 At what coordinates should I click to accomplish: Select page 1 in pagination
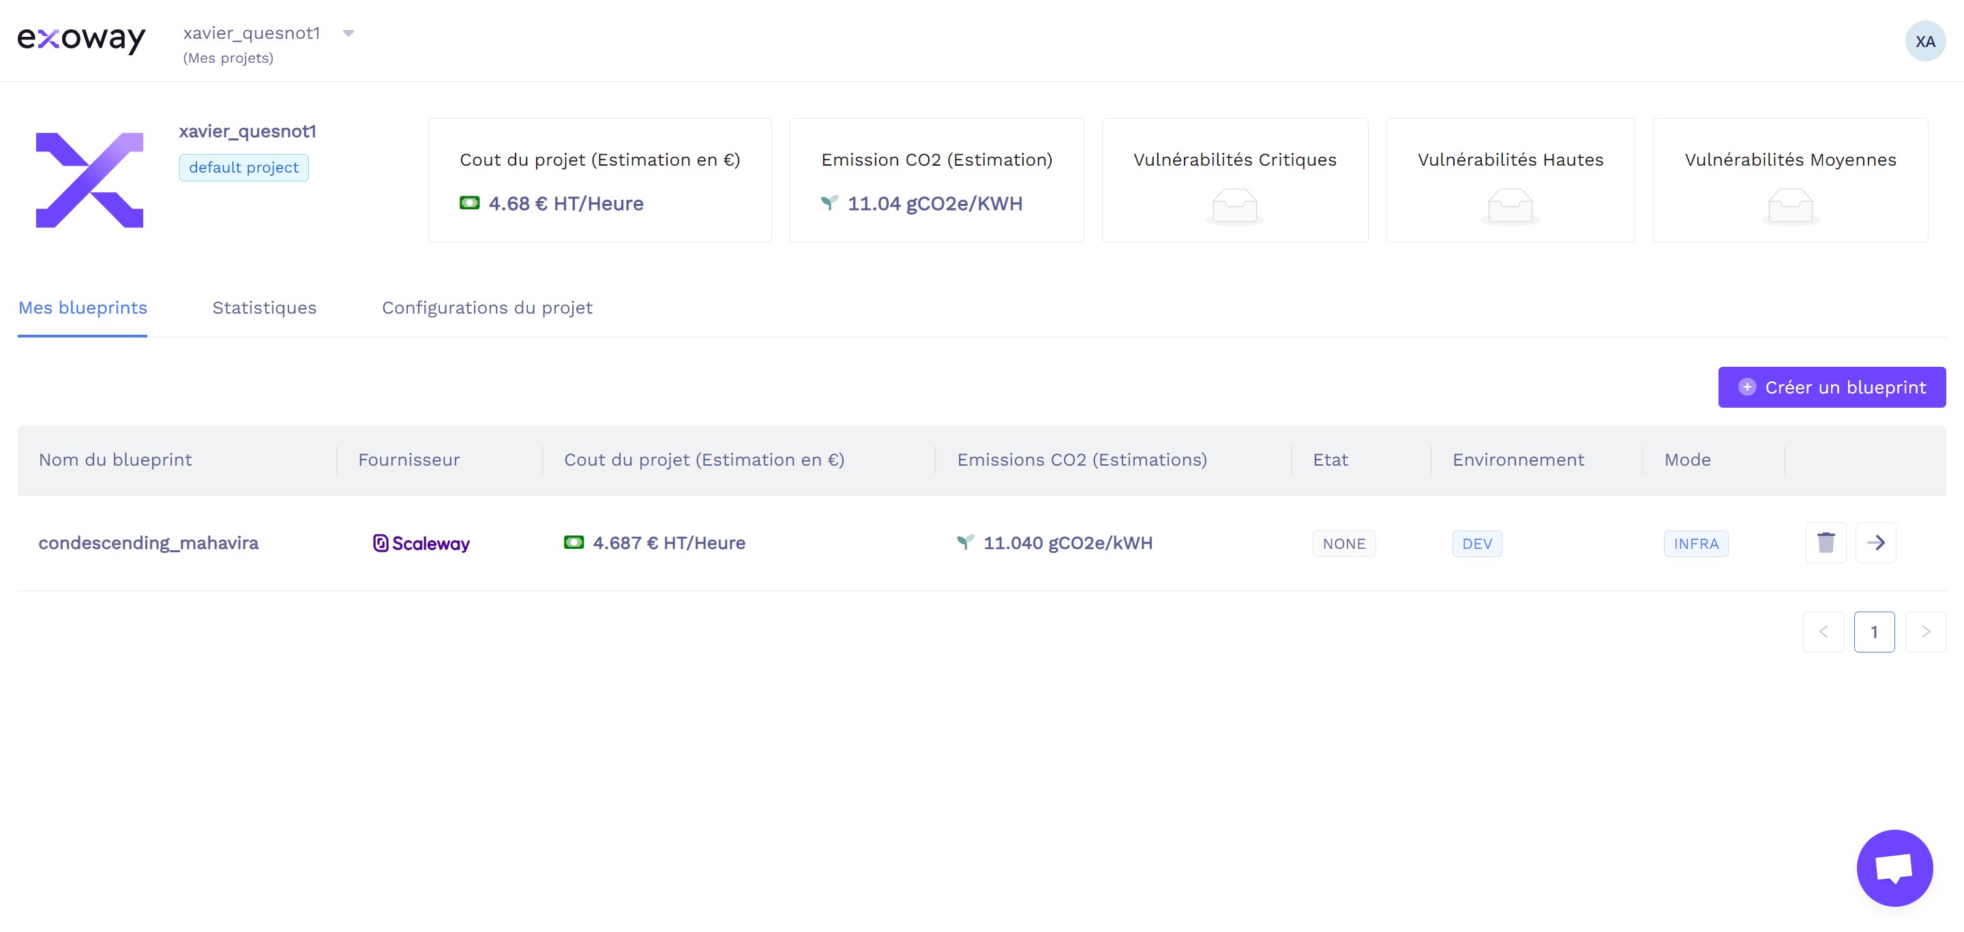[x=1874, y=632]
